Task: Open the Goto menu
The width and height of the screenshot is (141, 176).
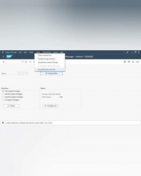Action: click(25, 52)
